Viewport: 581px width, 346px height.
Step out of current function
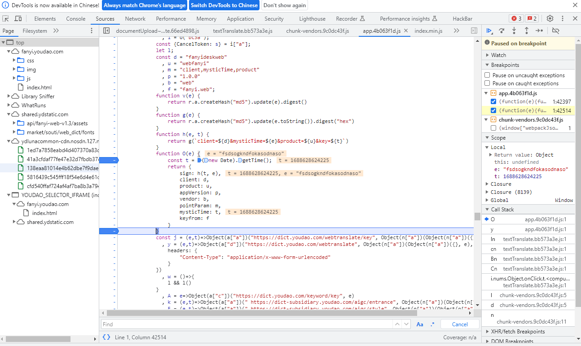tap(526, 31)
